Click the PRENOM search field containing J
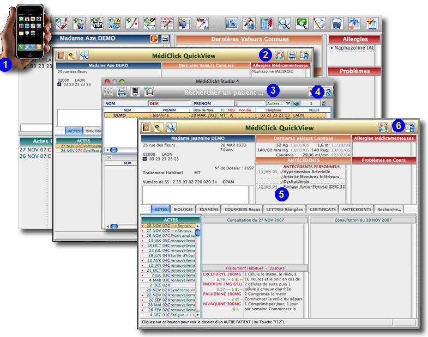This screenshot has height=337, width=428. coord(250,103)
